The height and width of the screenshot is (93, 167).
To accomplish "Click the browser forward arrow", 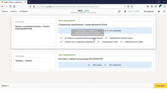I will (x=7, y=6).
